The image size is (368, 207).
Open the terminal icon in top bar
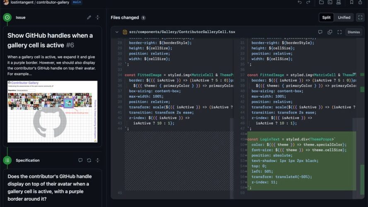[330, 2]
